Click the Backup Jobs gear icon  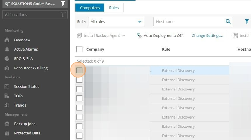tap(7, 124)
